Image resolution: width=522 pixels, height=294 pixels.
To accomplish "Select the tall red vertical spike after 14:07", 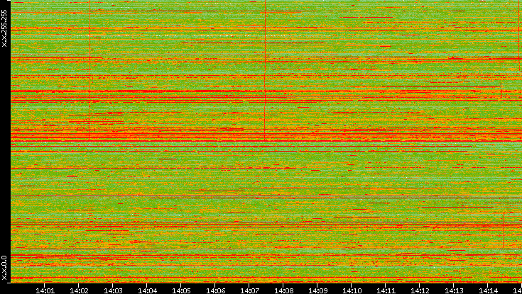I will [265, 70].
